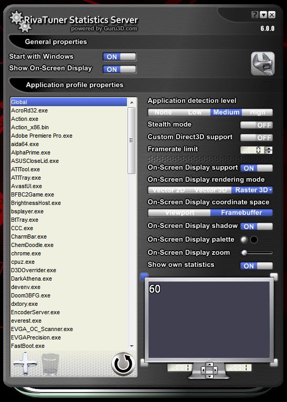Select top-left corner anchor of preview monitor
Image resolution: width=287 pixels, height=402 pixels.
[144, 276]
